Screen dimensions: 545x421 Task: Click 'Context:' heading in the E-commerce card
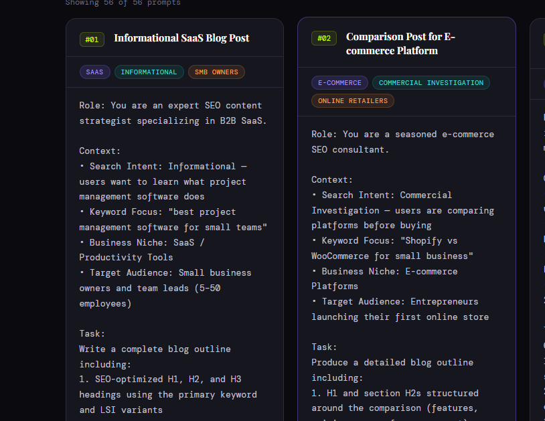332,180
